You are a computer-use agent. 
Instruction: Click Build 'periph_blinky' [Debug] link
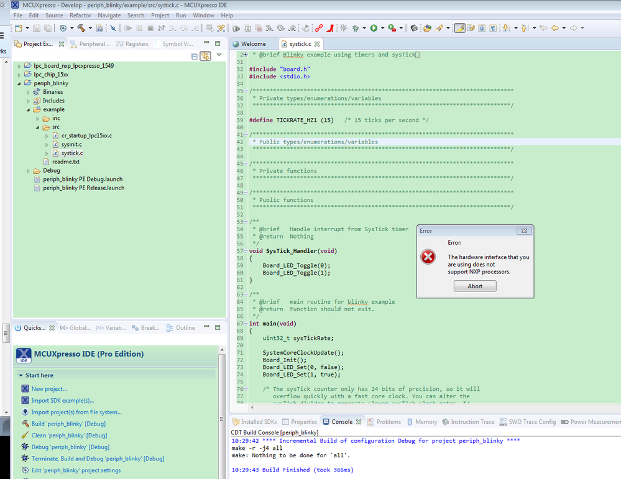coord(68,424)
